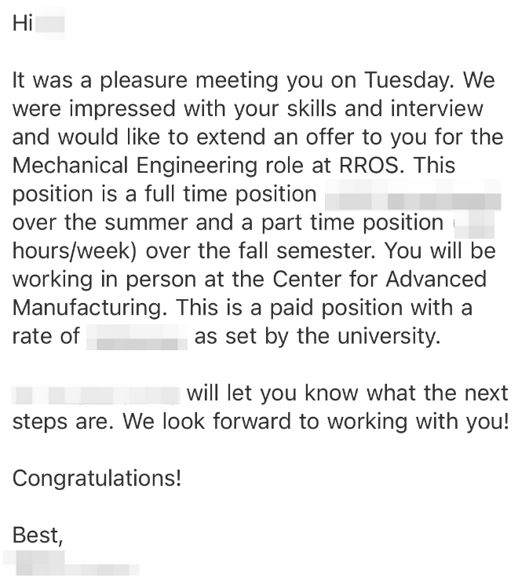Screen dimensions: 529x585
Task: Click the blurred recipient name after Hi
Action: [x=50, y=24]
